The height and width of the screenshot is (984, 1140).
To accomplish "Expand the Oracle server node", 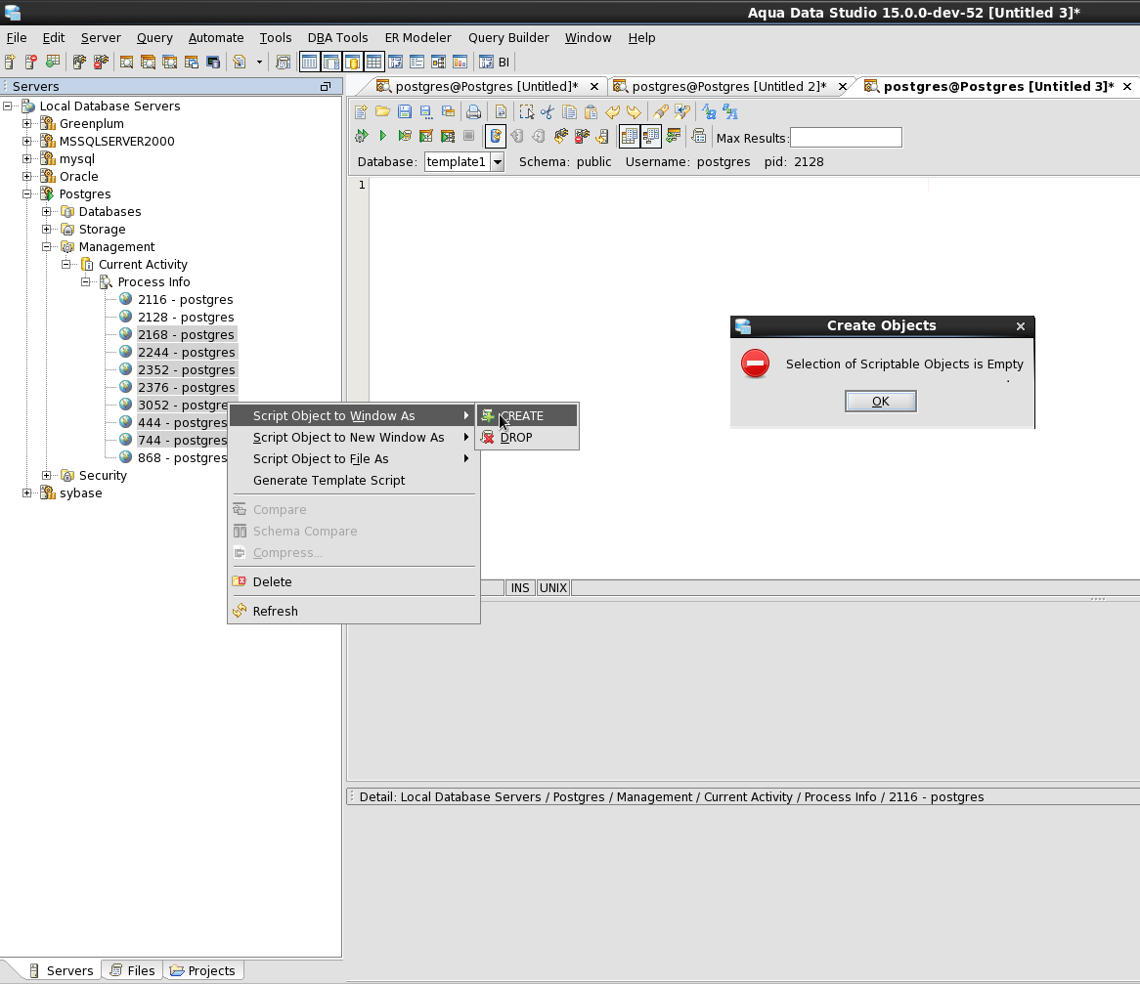I will (27, 176).
